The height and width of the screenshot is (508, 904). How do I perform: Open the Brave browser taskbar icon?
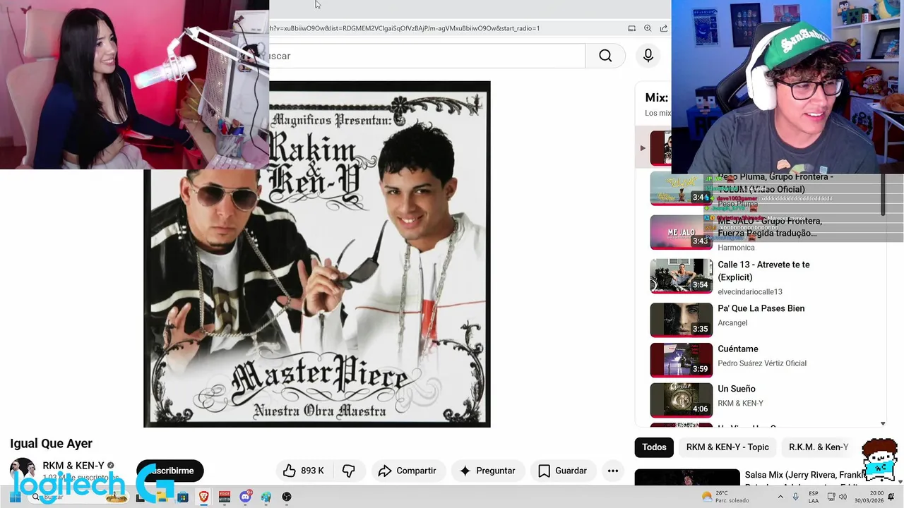[204, 497]
